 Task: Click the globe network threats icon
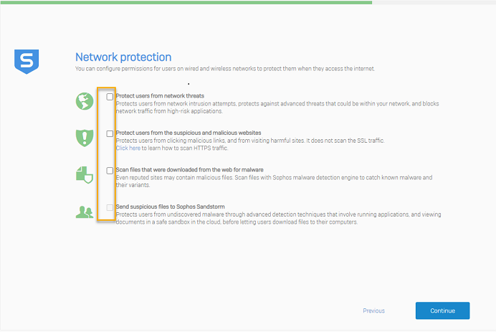(x=85, y=101)
